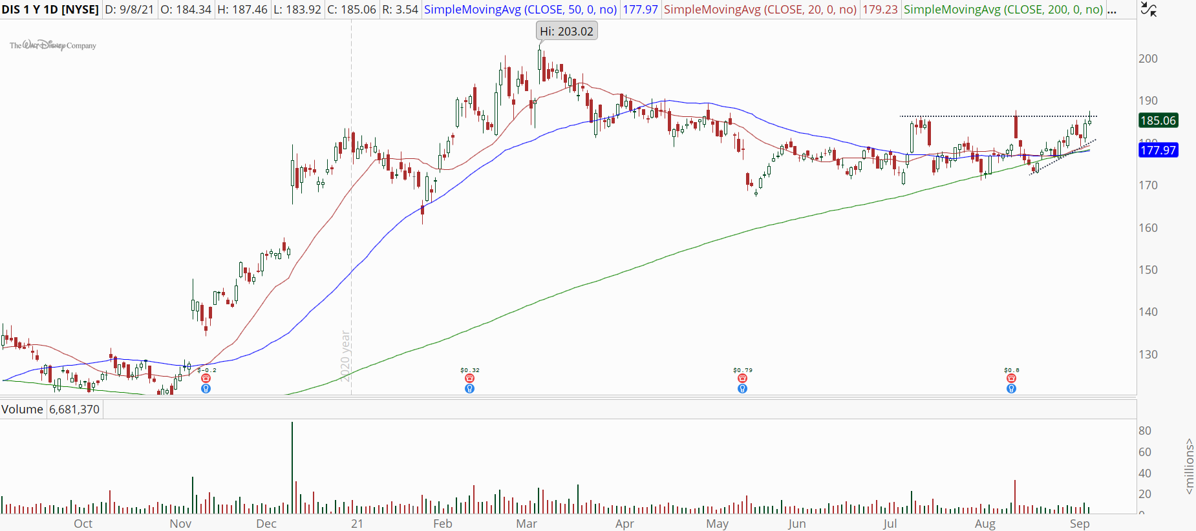Open the blue lightbulb icon under $0.79 earnings
The image size is (1196, 531).
[742, 389]
